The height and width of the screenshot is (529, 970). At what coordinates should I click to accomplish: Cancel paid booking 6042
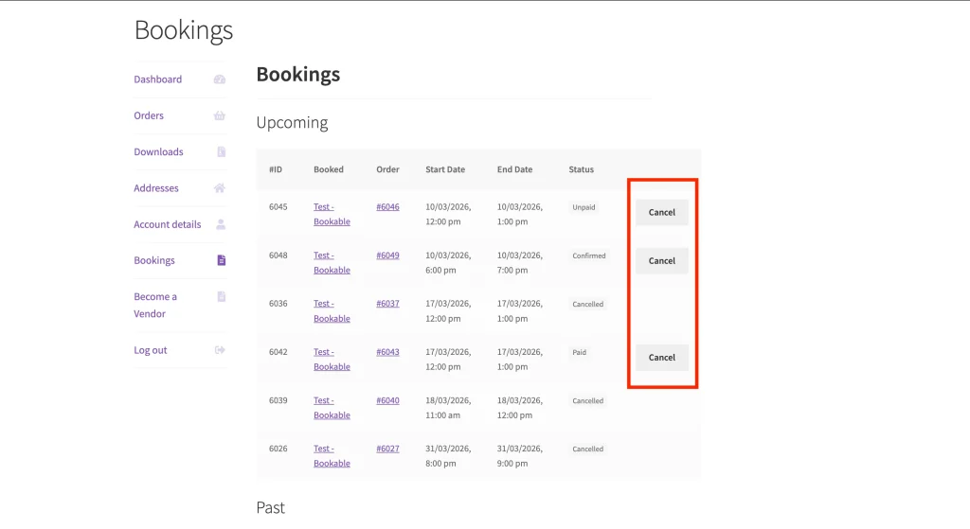coord(662,357)
